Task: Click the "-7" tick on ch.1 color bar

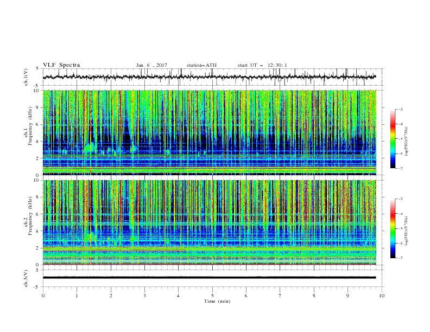Action: 401,168
